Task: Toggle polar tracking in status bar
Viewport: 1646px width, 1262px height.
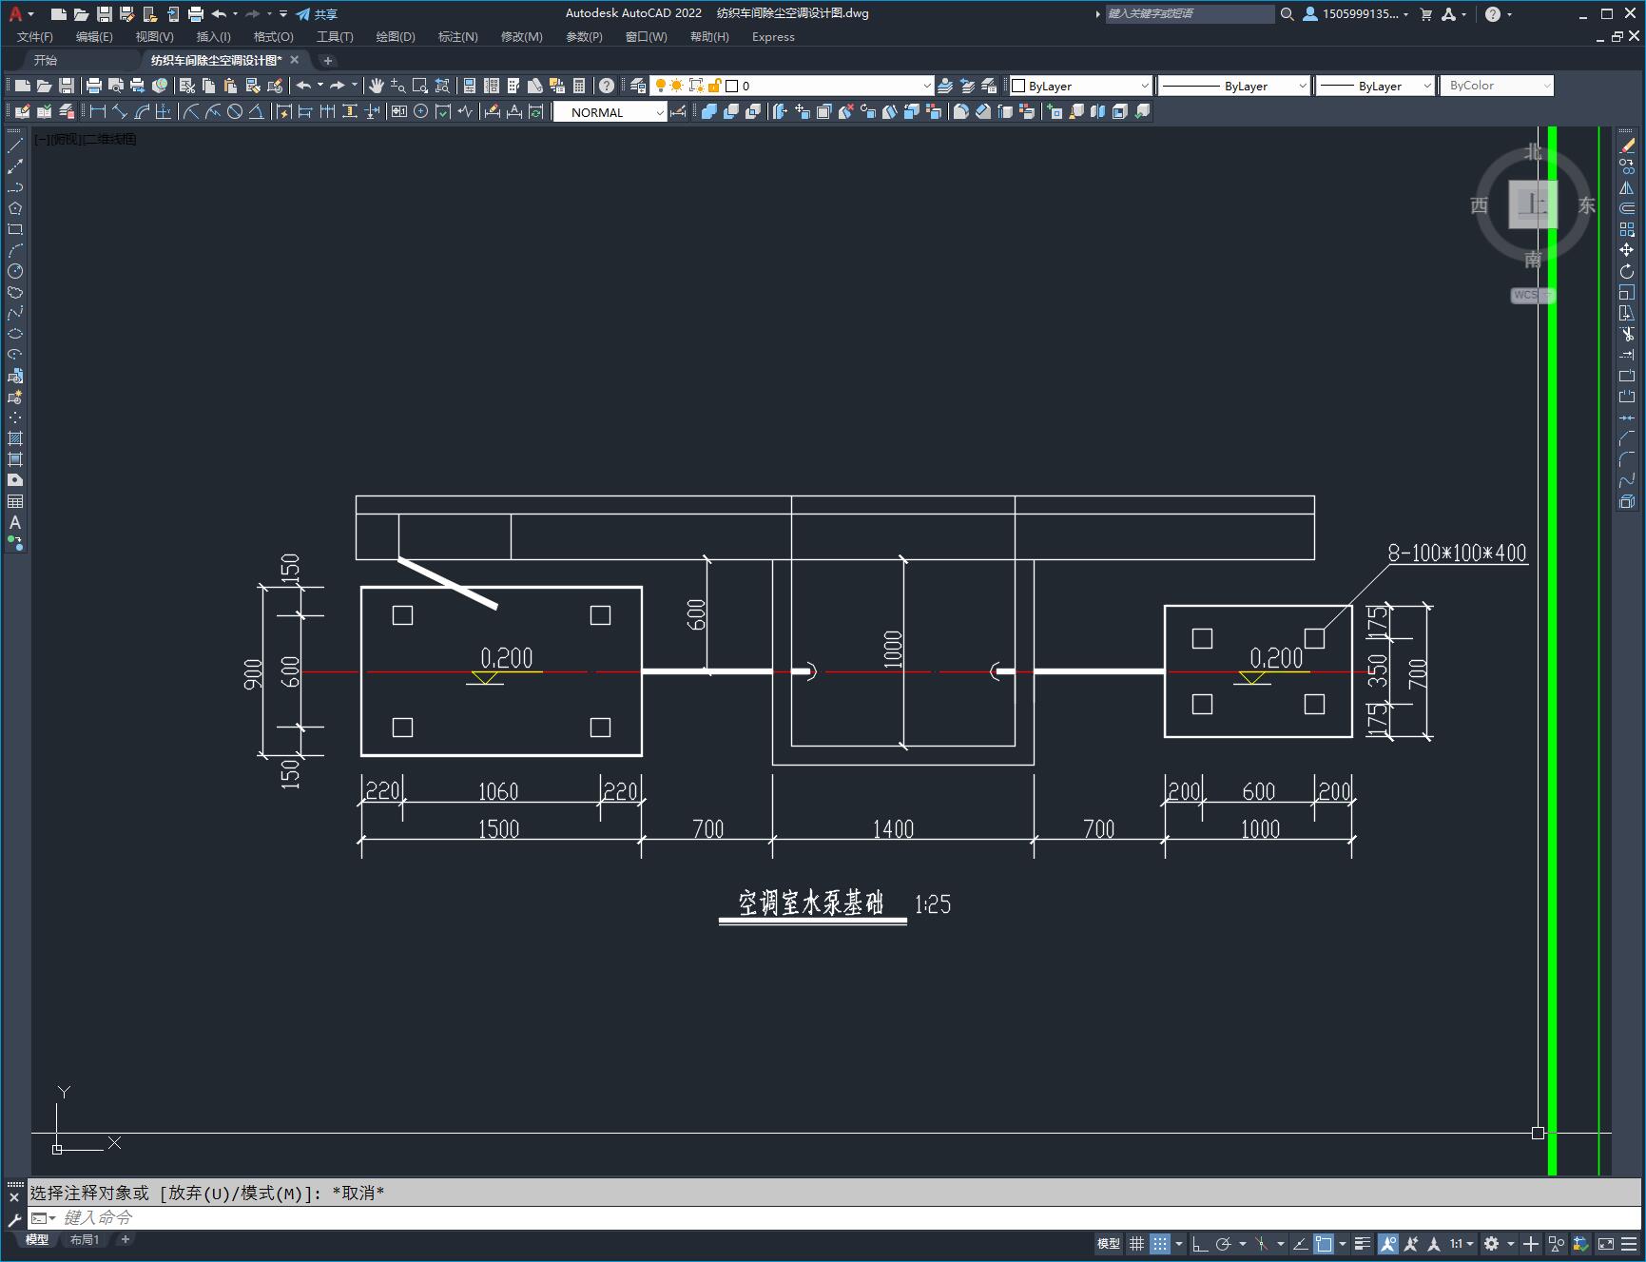Action: (1224, 1243)
